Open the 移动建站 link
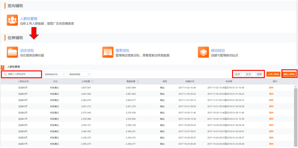 pos(218,50)
